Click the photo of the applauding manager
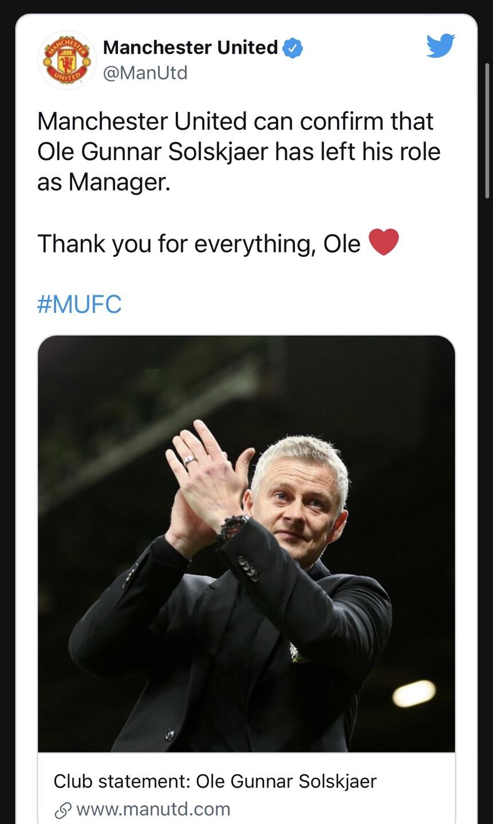This screenshot has width=493, height=824. tap(247, 544)
